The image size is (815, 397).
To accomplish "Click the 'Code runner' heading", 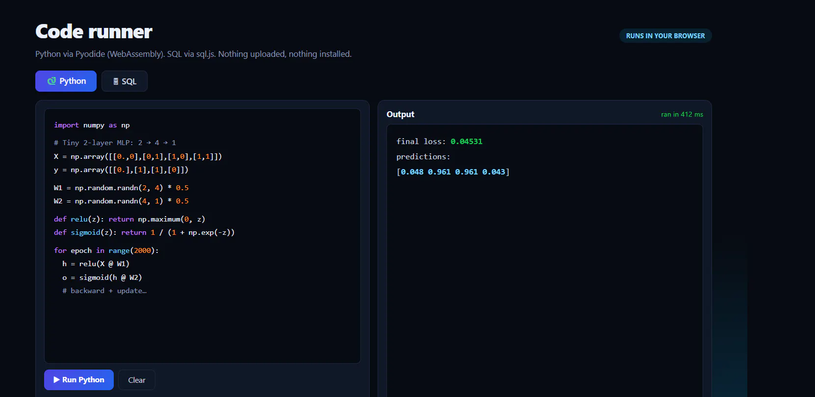I will [x=94, y=31].
